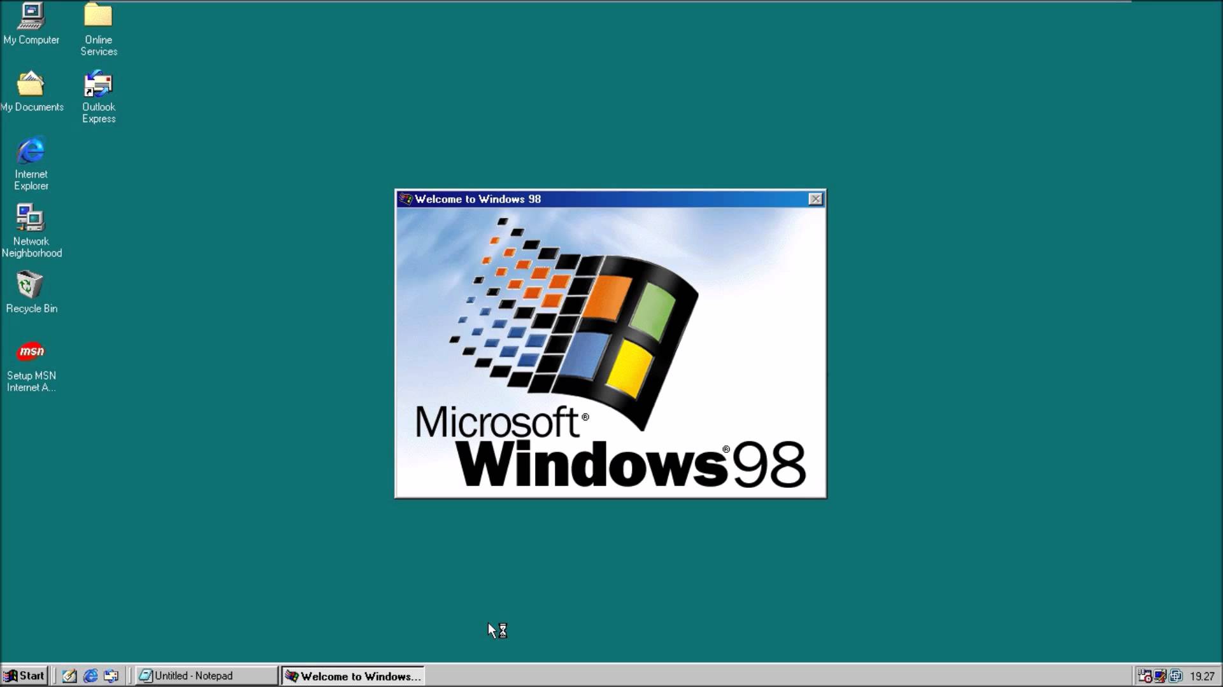The height and width of the screenshot is (687, 1223).
Task: Click the taskbar Quick Launch channel bar
Action: [x=110, y=676]
